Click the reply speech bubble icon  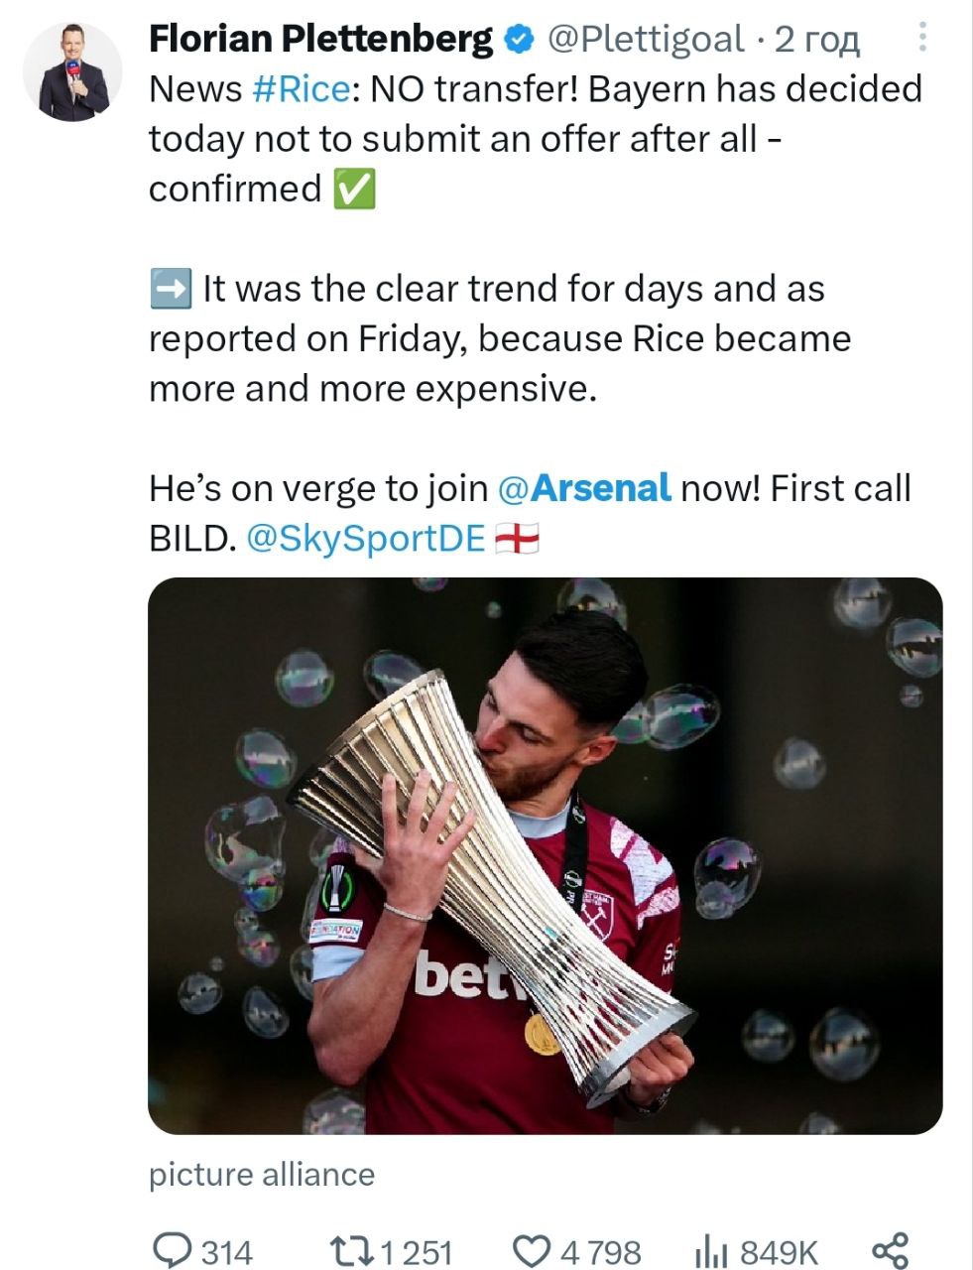click(175, 1250)
